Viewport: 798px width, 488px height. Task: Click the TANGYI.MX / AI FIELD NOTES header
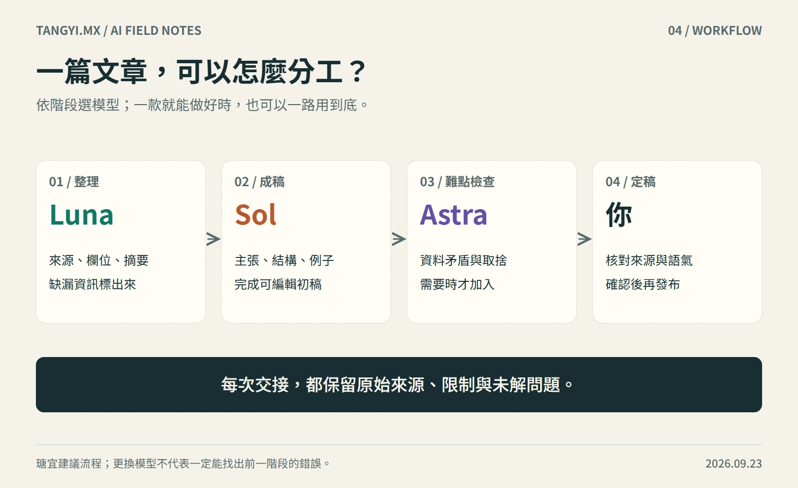[119, 31]
